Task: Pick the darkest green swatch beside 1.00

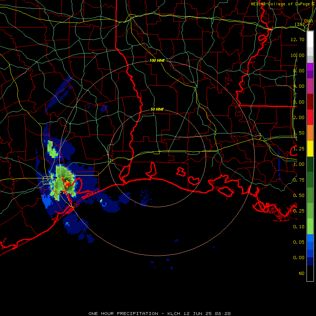Action: click(310, 164)
